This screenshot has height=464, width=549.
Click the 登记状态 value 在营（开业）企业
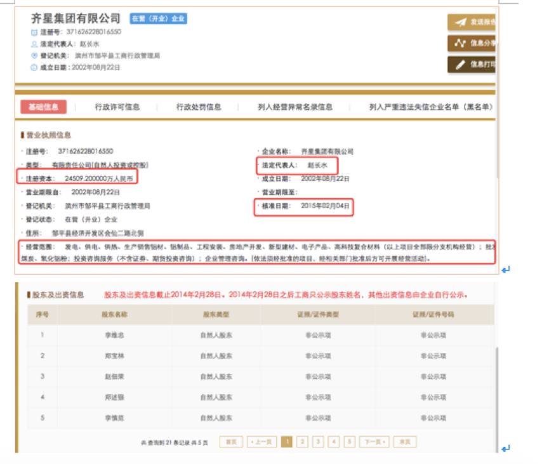coord(91,220)
